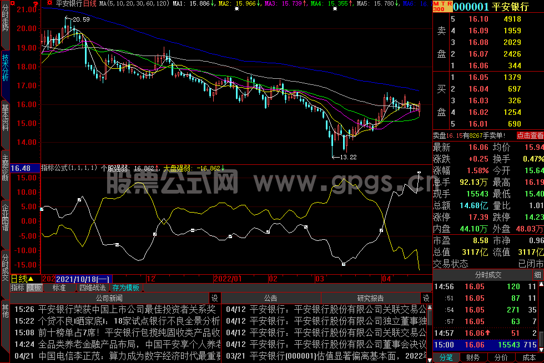
Task: Click the 14:57 trade row at 16.06
Action: 485,333
